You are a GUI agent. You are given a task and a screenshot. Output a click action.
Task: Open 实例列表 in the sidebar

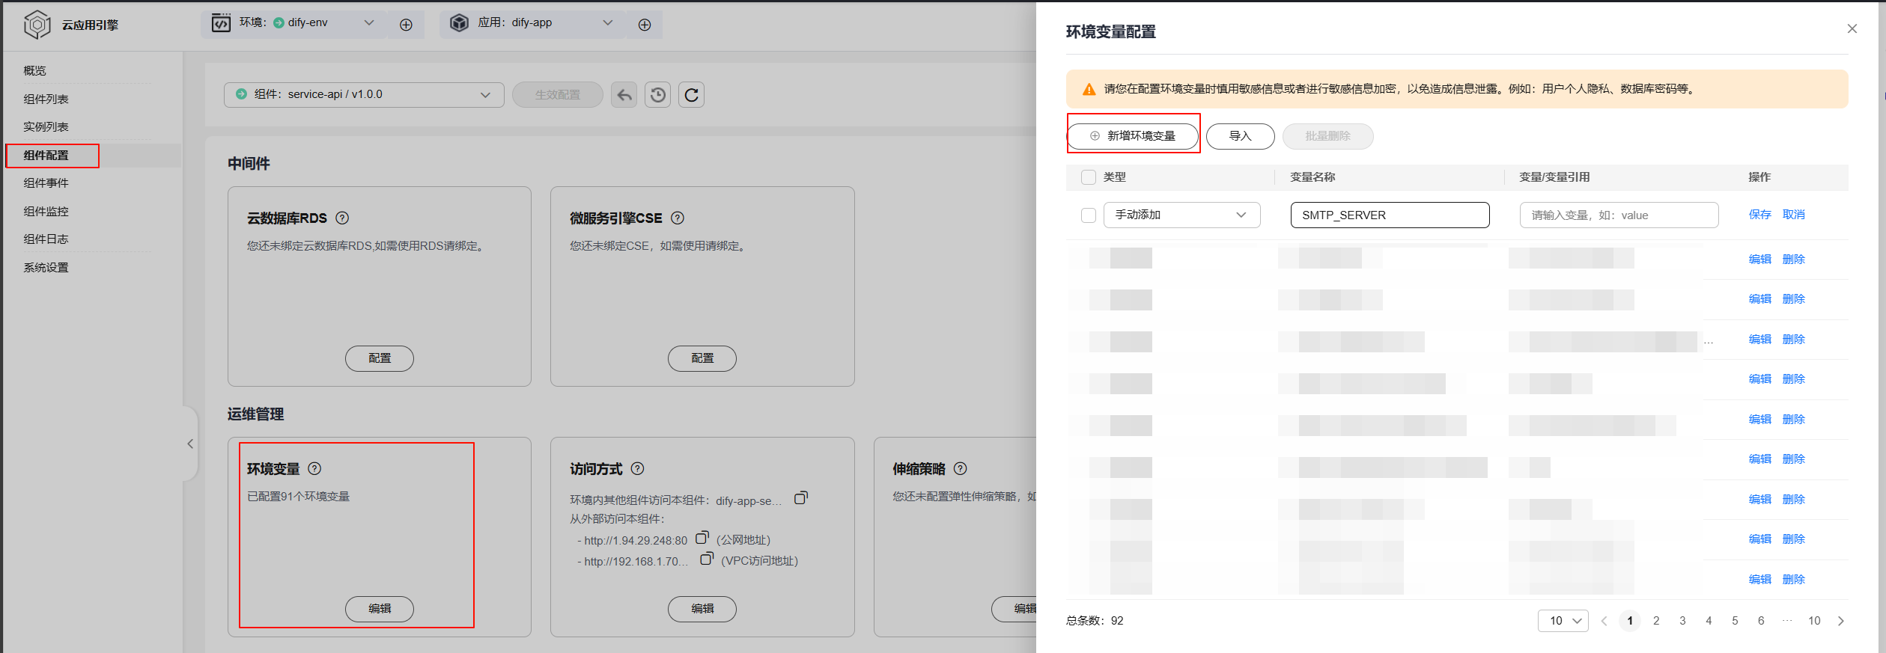46,126
